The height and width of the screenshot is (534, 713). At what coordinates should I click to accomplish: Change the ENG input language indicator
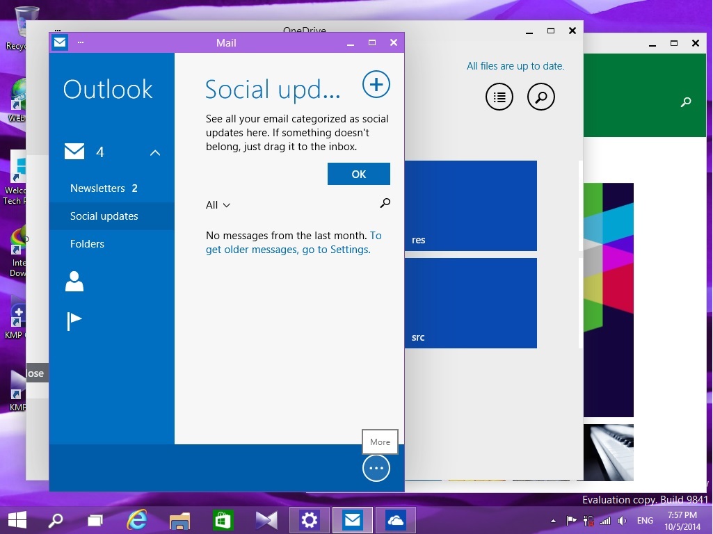click(x=645, y=521)
